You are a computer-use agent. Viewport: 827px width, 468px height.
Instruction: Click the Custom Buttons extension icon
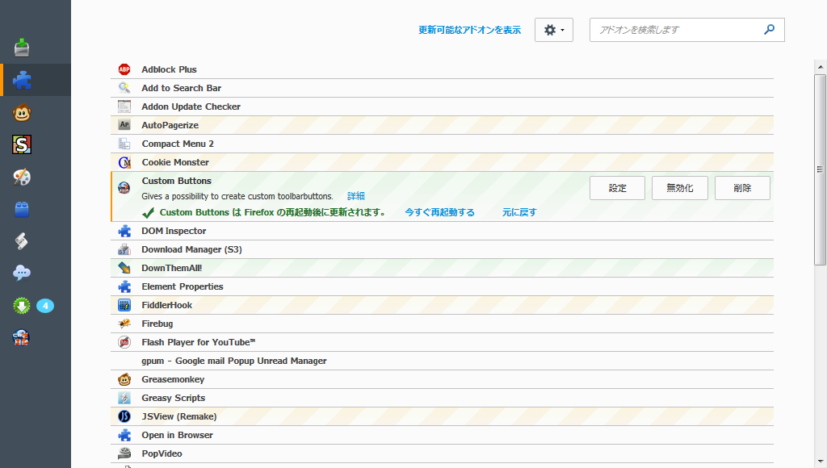[x=124, y=187]
